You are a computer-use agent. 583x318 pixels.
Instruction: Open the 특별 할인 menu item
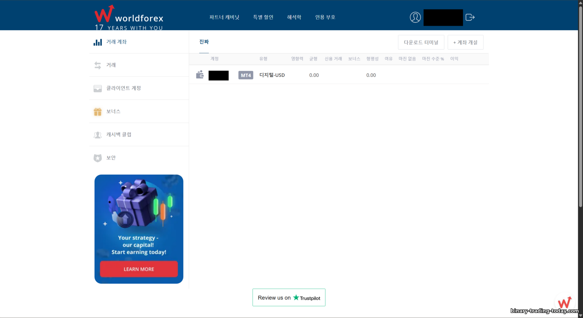pyautogui.click(x=263, y=17)
